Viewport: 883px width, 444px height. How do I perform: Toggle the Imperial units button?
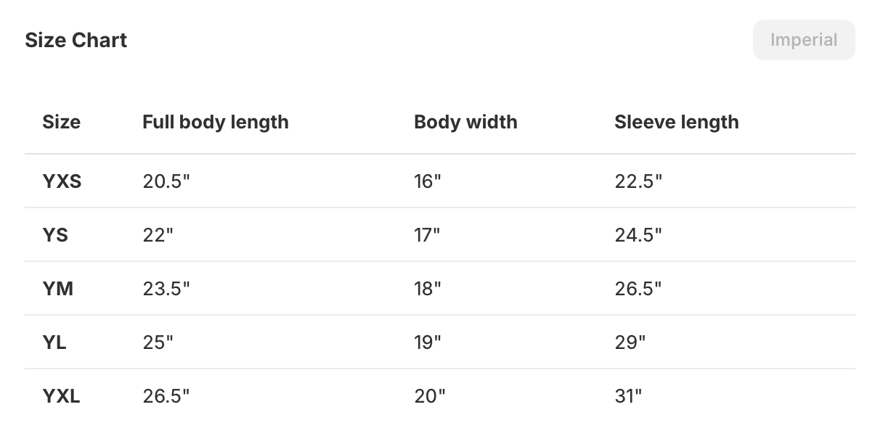804,40
